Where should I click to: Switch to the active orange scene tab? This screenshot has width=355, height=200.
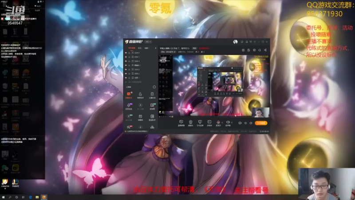pyautogui.click(x=132, y=48)
